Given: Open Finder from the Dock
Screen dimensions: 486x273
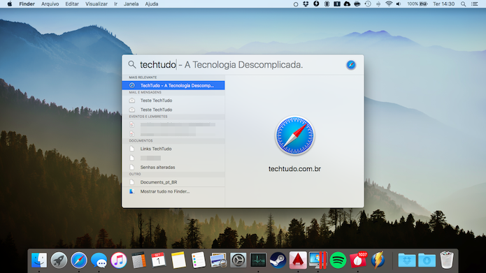Looking at the screenshot, I should pos(39,260).
